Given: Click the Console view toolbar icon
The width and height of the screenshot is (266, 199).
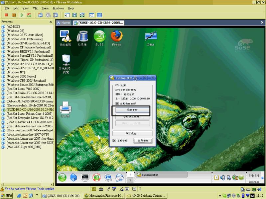Looking at the screenshot, I should click(x=99, y=15).
